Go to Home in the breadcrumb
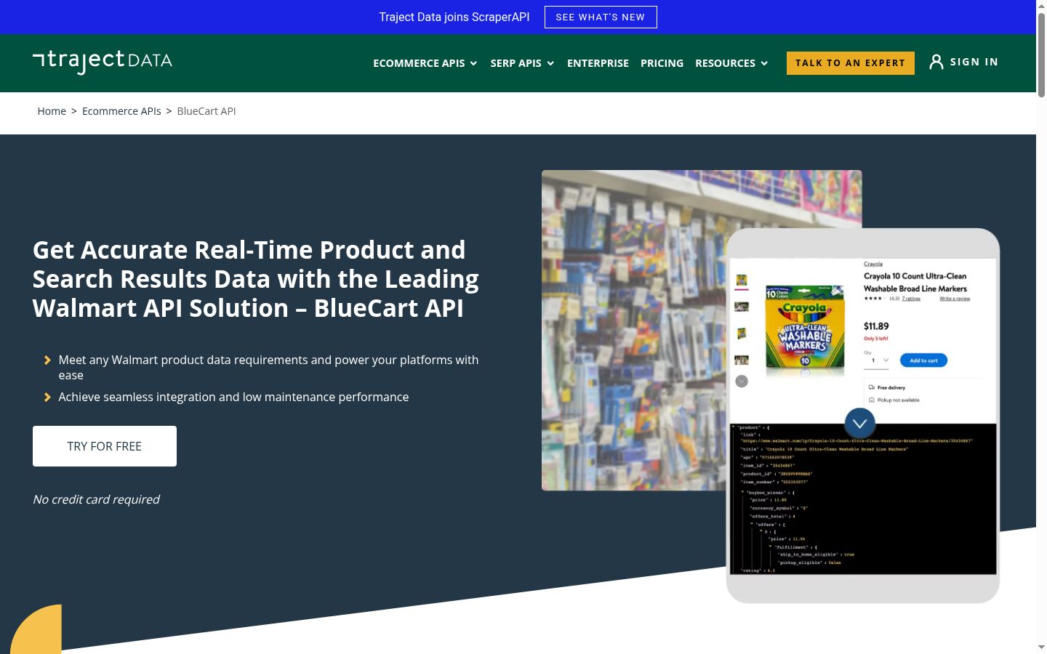This screenshot has height=654, width=1047. click(52, 111)
